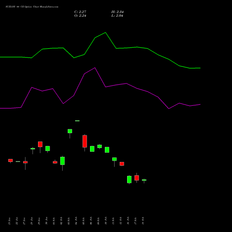This screenshot has width=232, height=232.
Task: Select the red candlestick for 12 Feb
Action: 122,164
